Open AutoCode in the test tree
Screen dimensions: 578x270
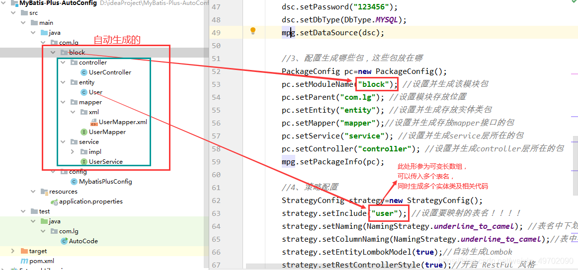click(83, 241)
